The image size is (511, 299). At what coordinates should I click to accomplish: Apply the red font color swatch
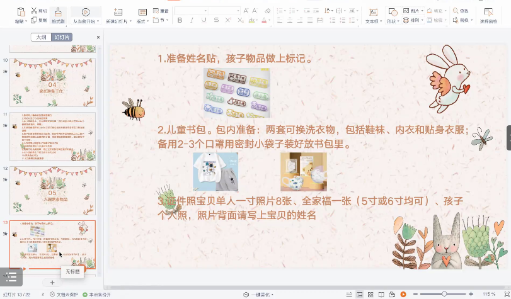click(264, 20)
